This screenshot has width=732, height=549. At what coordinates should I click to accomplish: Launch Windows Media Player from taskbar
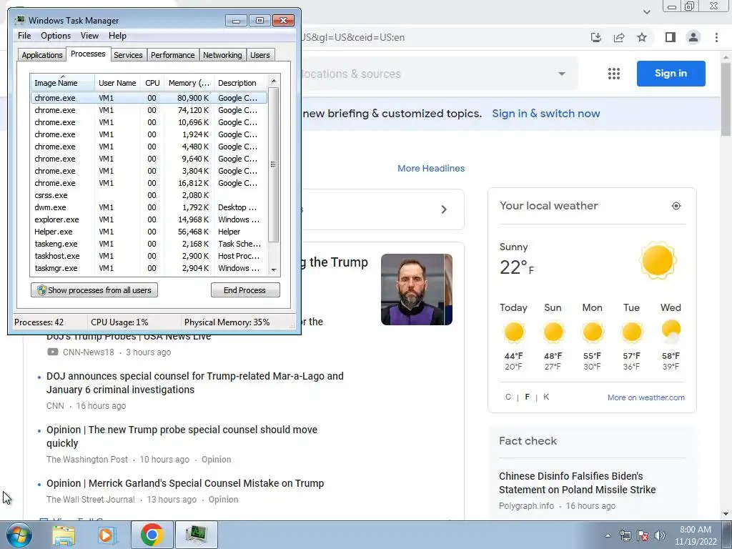pyautogui.click(x=107, y=535)
